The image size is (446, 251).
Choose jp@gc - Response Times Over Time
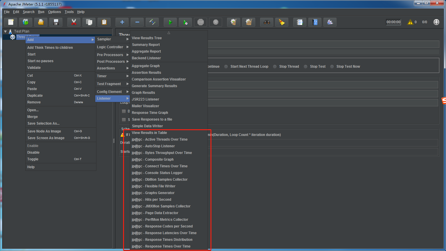pyautogui.click(x=169, y=246)
